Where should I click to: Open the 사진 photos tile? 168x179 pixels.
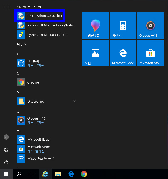click(96, 53)
